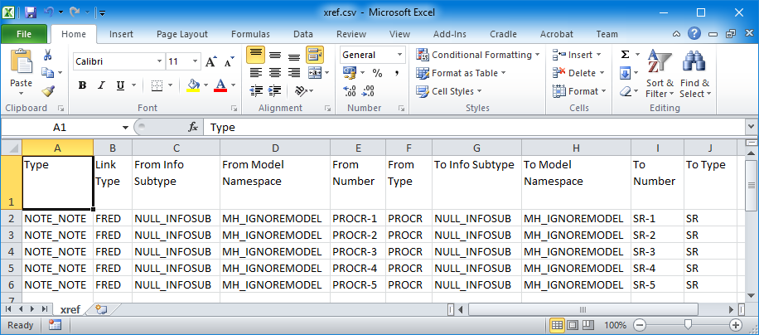
Task: Switch to the Page Layout ribbon tab
Action: point(182,34)
